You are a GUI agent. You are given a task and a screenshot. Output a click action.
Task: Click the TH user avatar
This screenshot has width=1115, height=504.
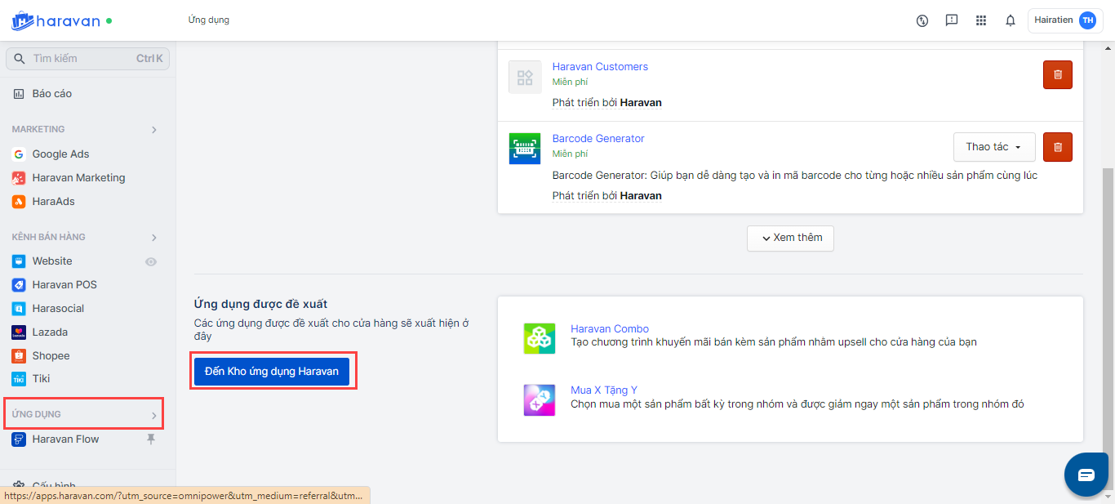click(x=1087, y=20)
